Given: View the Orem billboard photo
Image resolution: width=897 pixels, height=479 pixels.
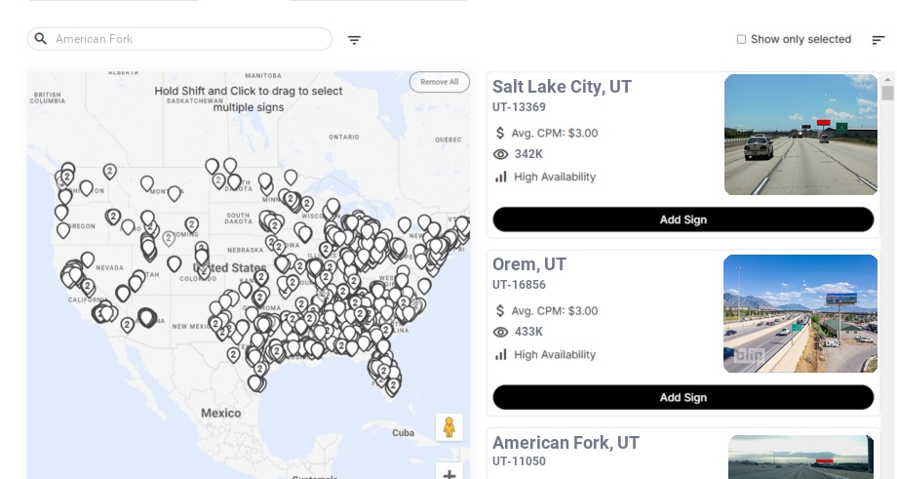Looking at the screenshot, I should (x=800, y=313).
